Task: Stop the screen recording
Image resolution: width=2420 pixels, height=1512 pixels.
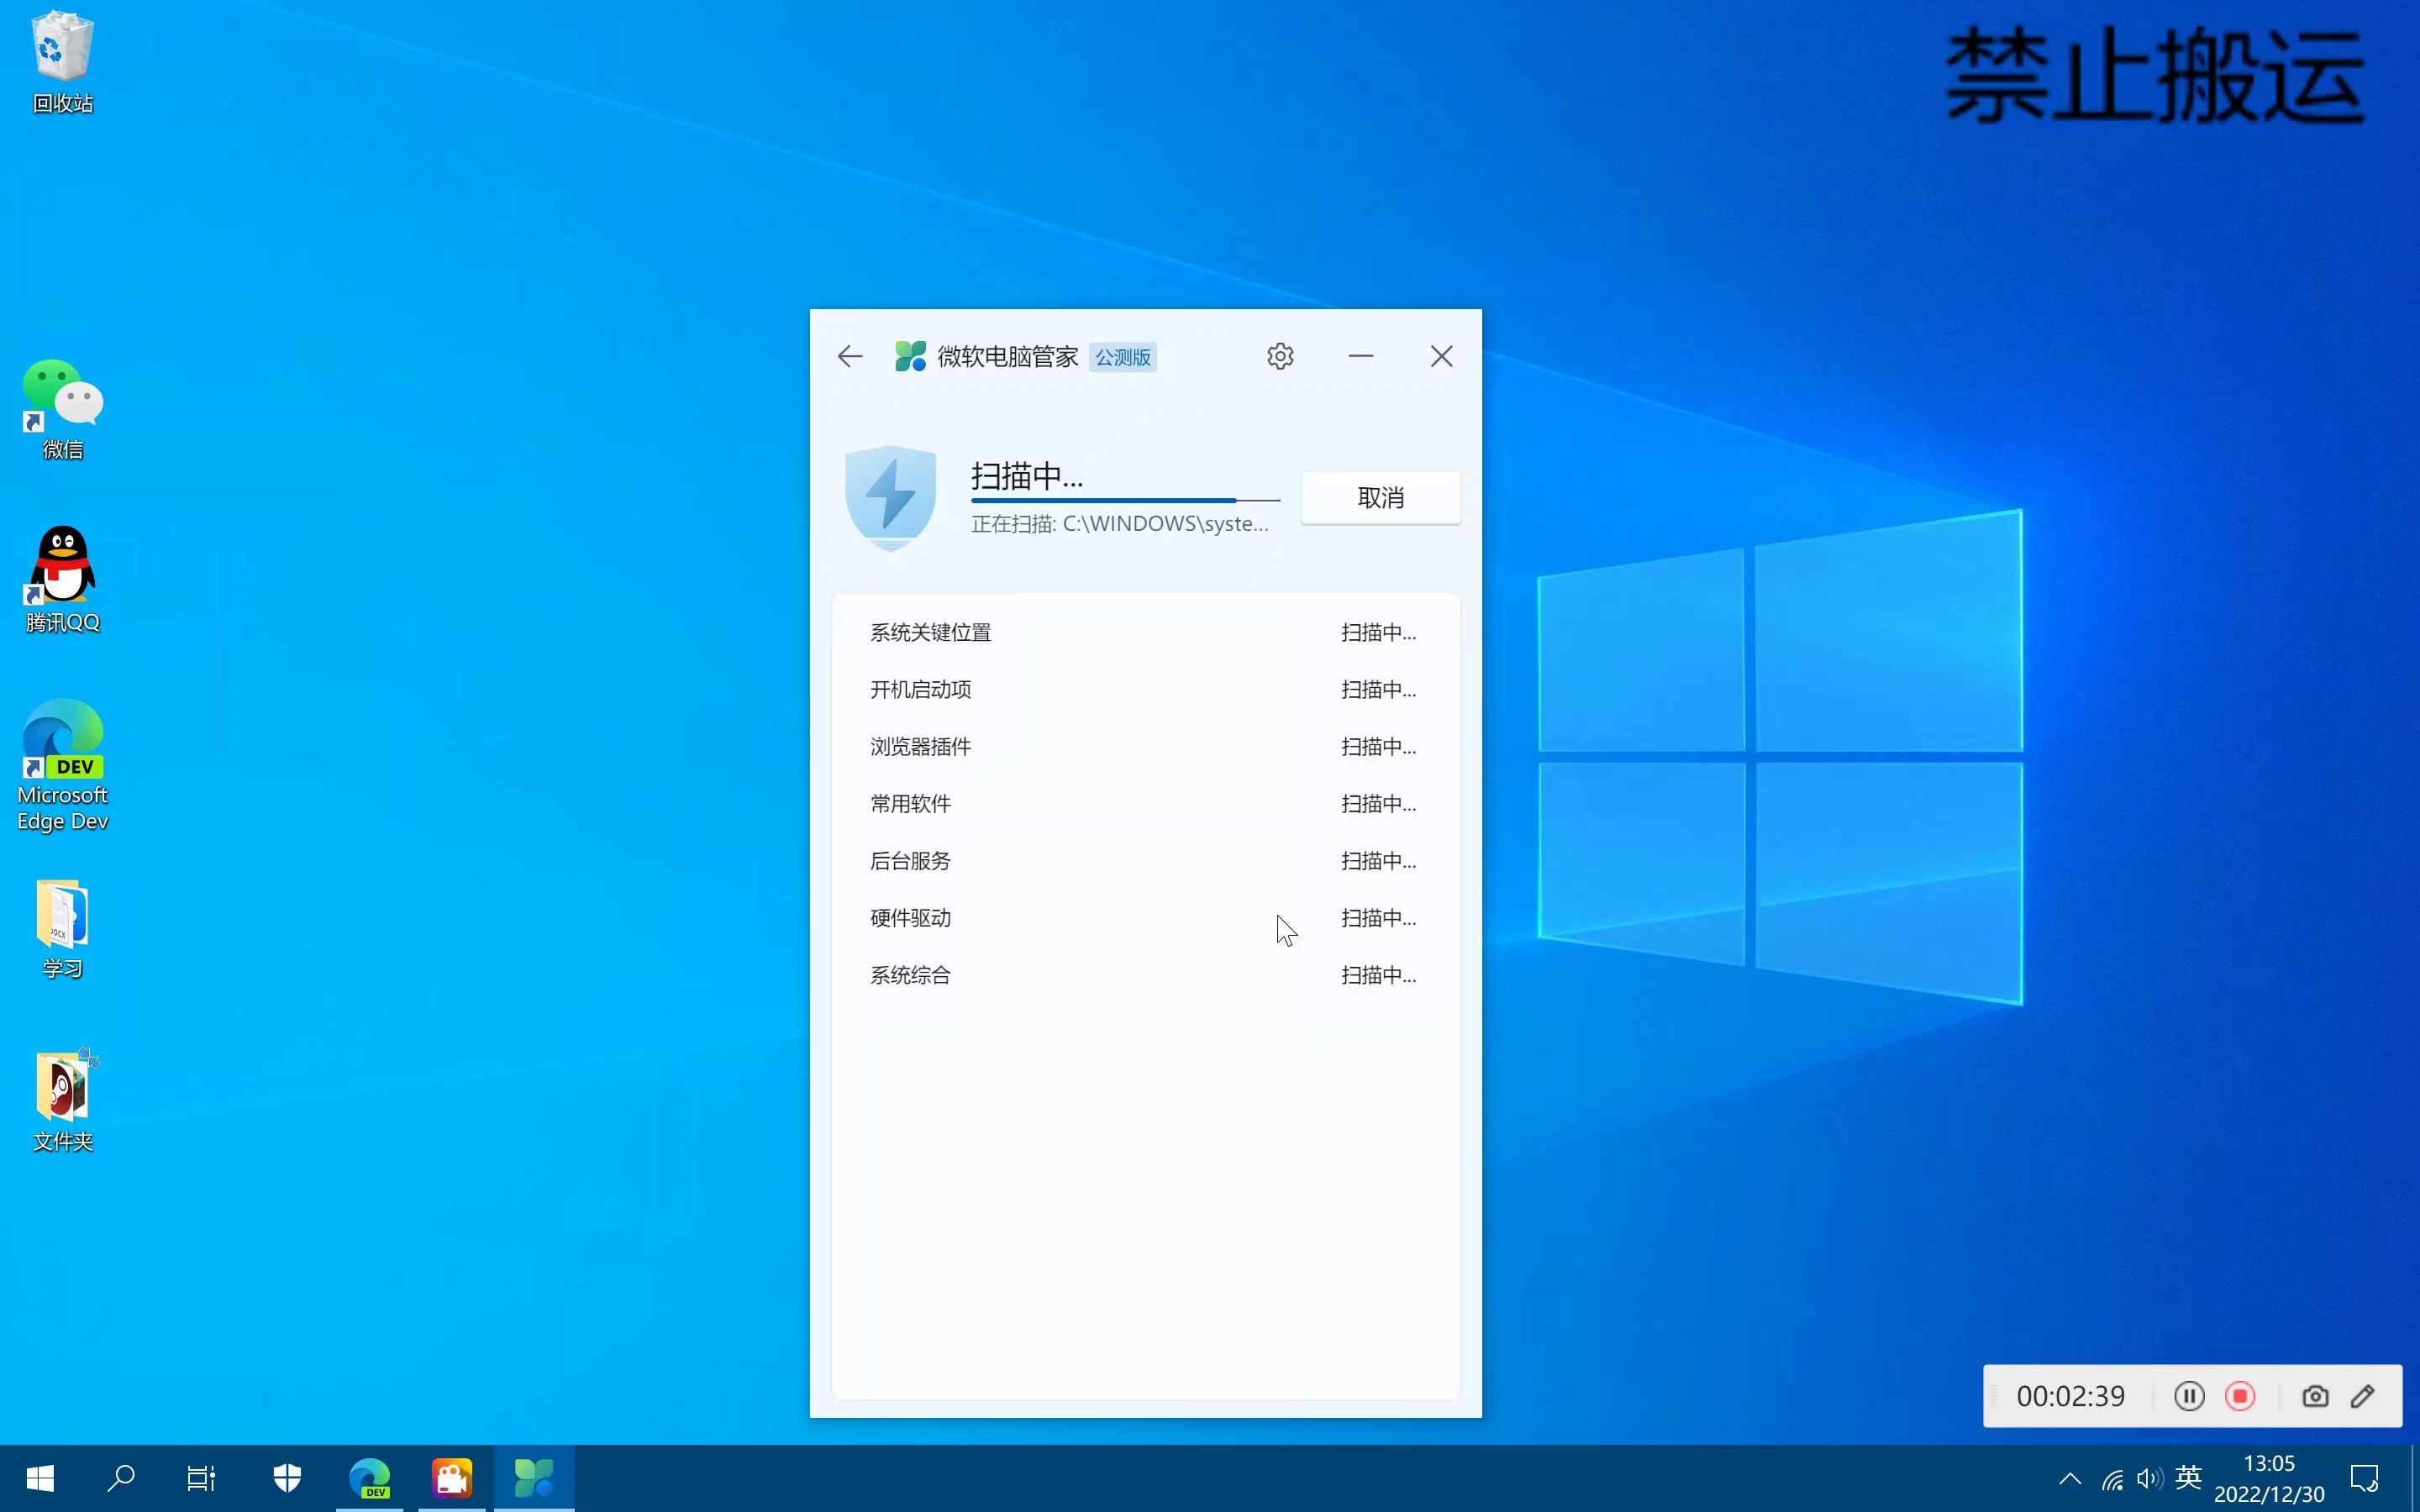Action: click(2240, 1396)
